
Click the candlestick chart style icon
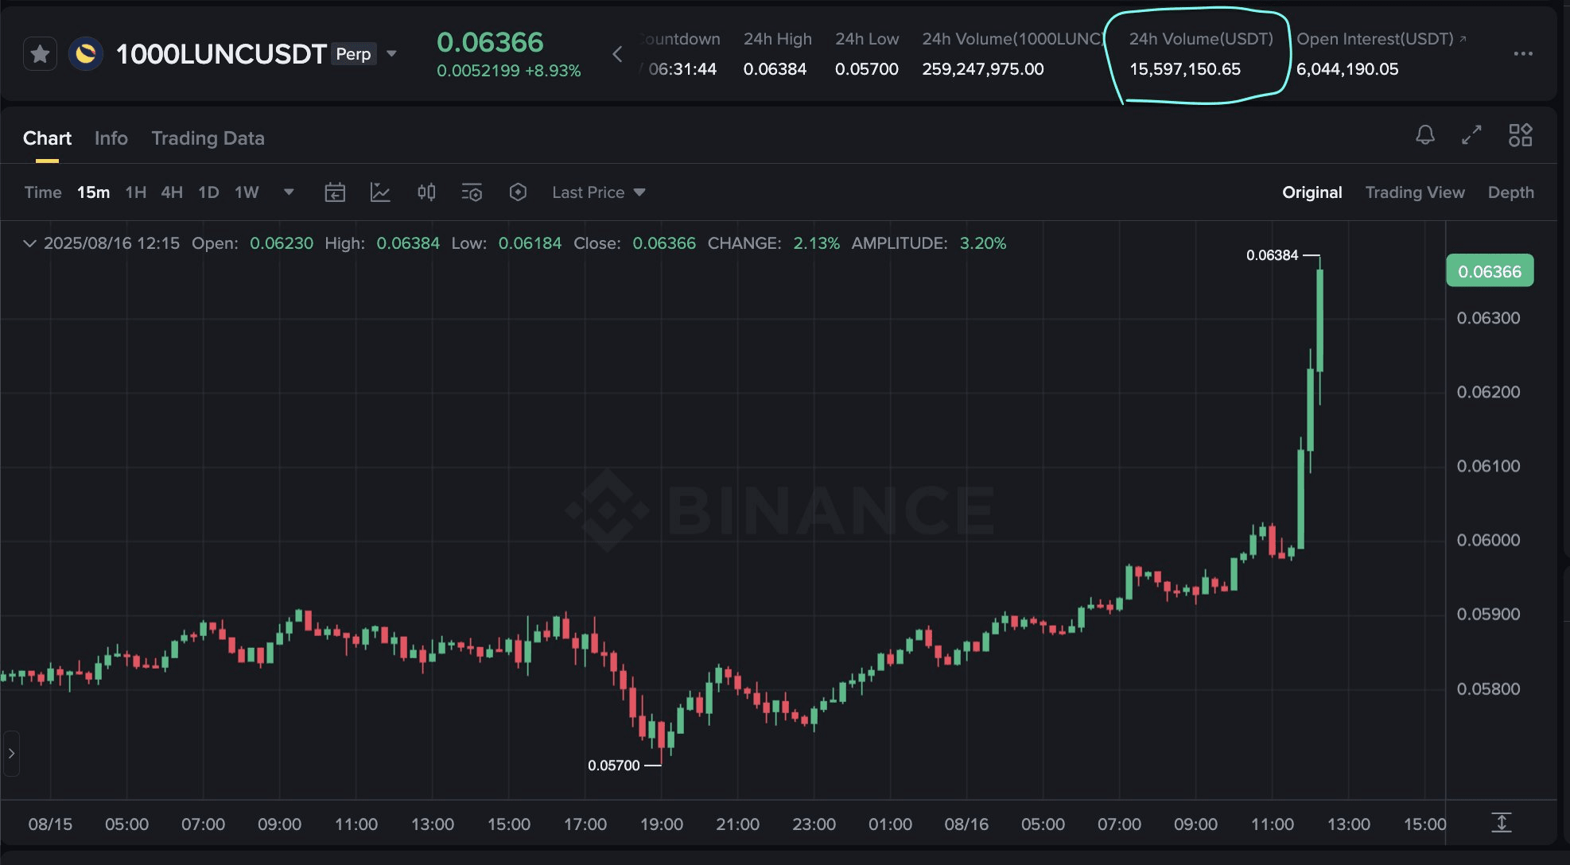[426, 192]
